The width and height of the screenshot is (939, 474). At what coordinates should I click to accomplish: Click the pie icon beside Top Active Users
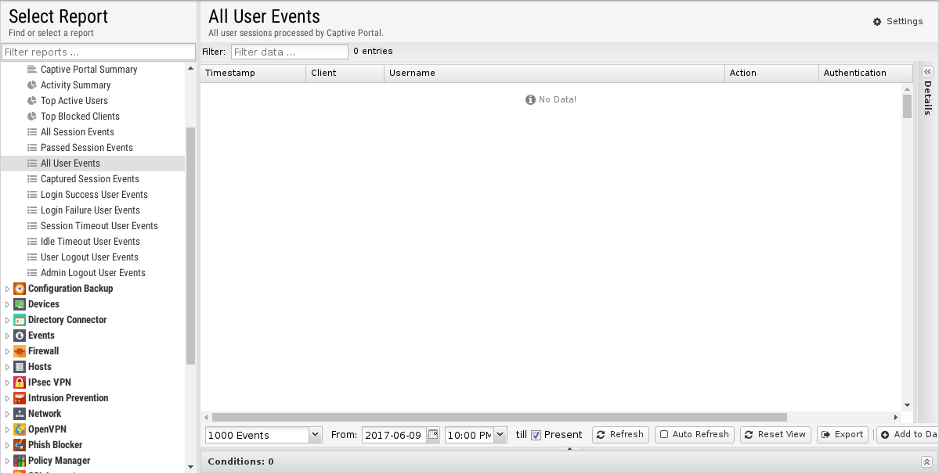click(x=32, y=100)
